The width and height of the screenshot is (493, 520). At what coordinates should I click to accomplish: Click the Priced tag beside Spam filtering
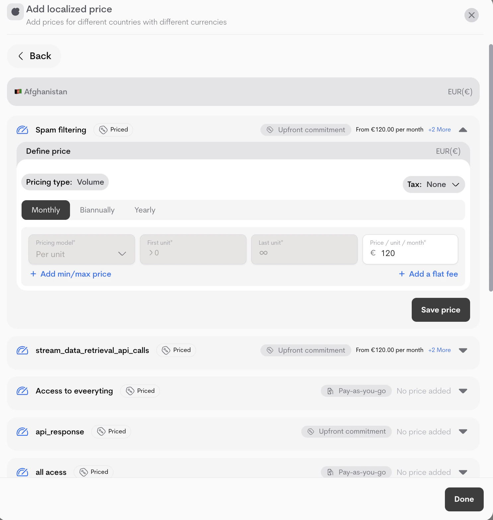click(x=113, y=130)
